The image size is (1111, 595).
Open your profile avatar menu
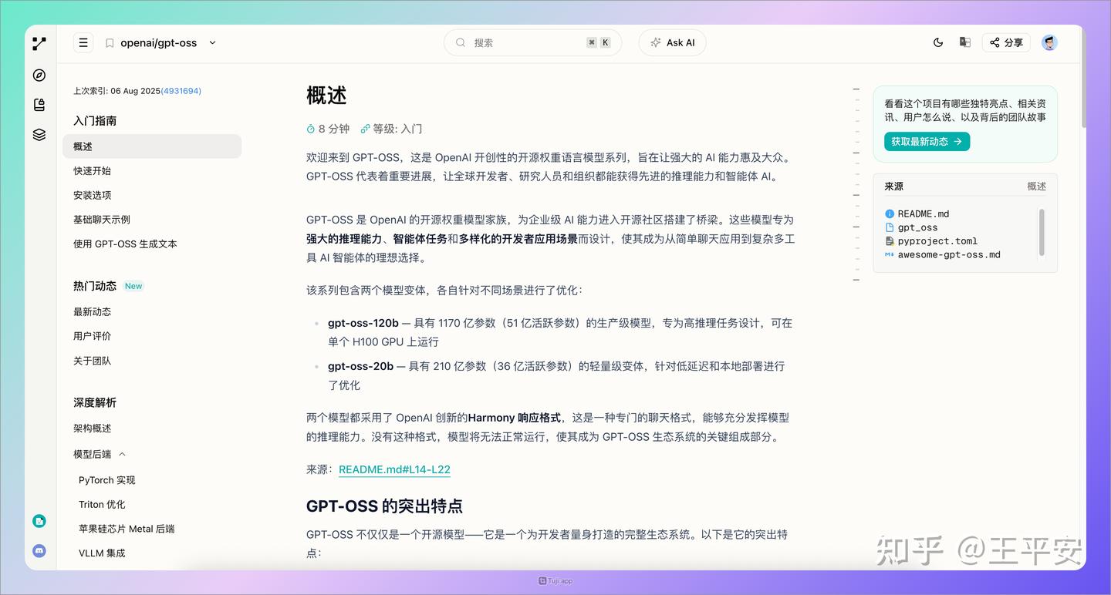[x=1049, y=42]
